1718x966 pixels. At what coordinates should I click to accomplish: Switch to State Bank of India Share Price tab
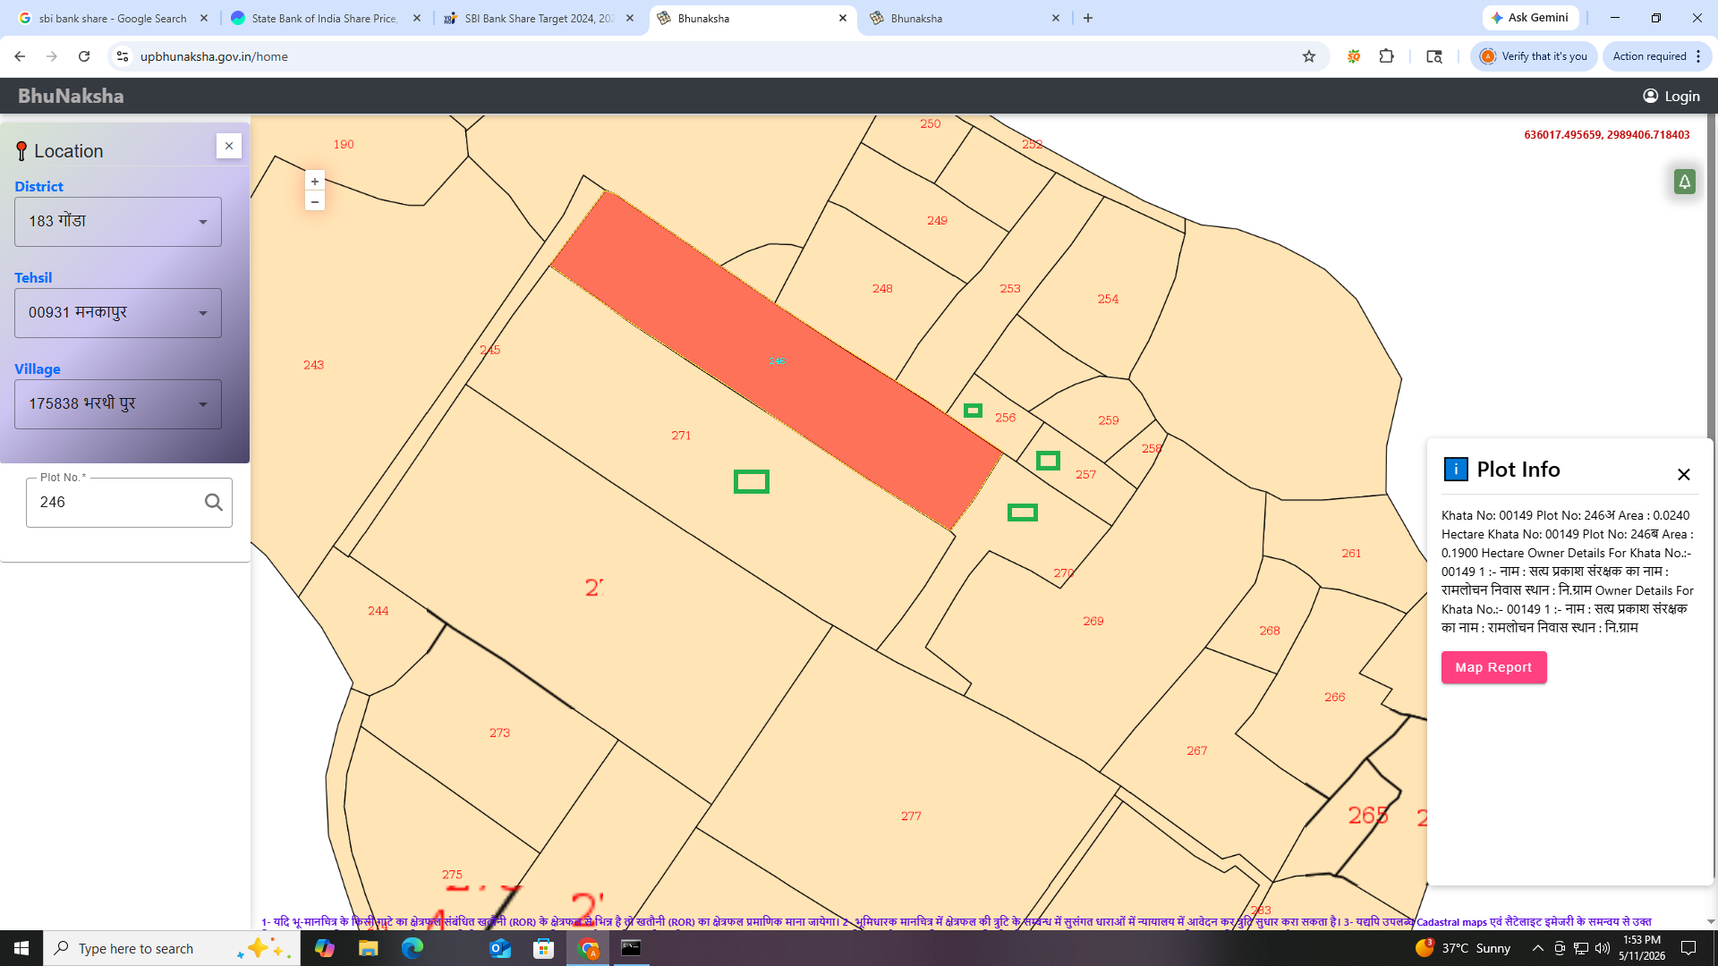(x=326, y=18)
